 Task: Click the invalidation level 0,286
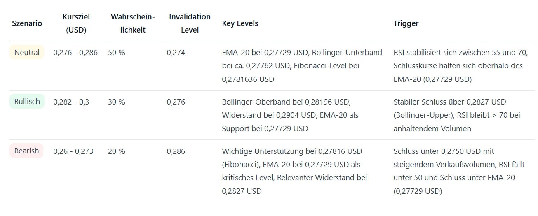(x=176, y=151)
